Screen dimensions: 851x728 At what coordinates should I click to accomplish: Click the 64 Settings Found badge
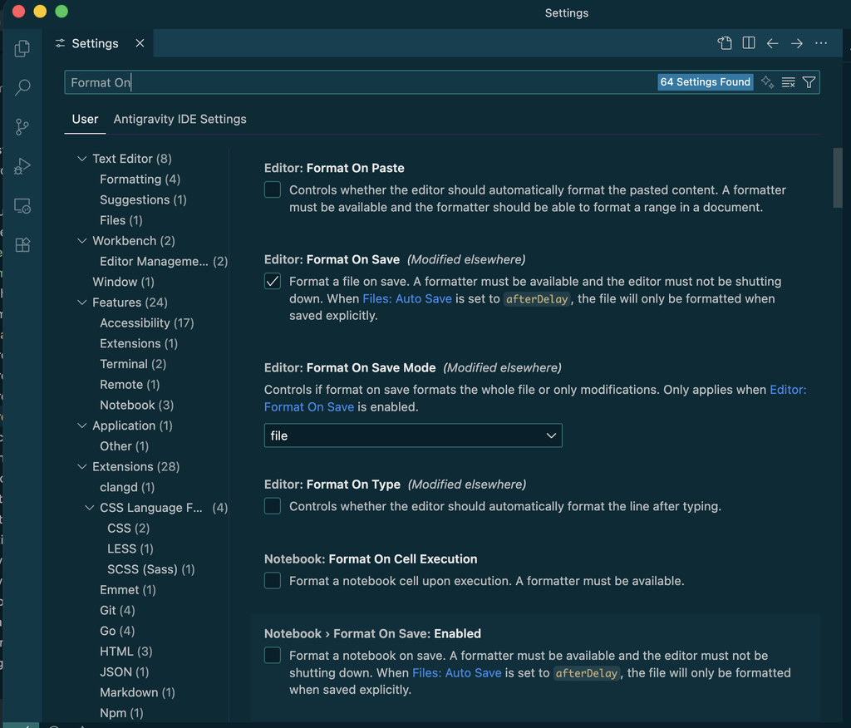pyautogui.click(x=705, y=82)
